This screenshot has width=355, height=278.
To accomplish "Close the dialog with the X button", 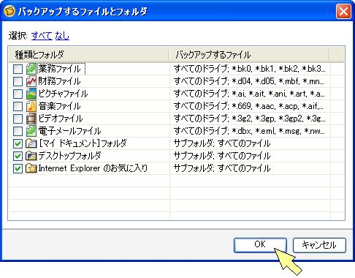I will (x=343, y=11).
